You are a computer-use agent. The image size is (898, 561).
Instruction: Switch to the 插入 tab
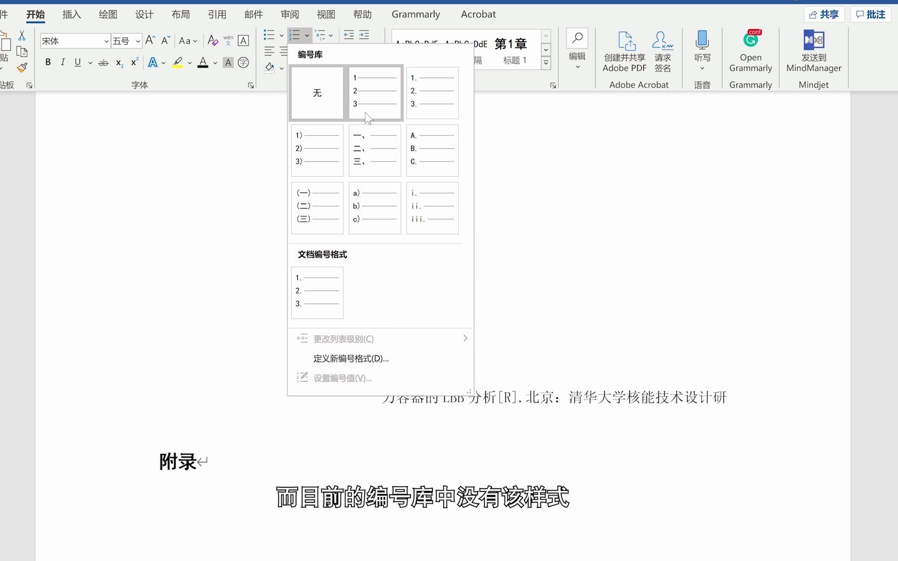(72, 15)
